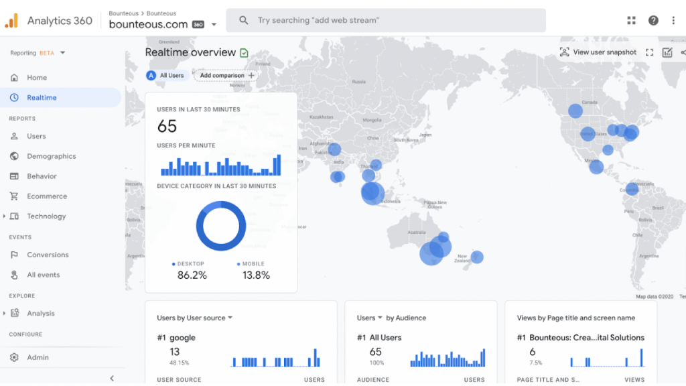
Task: Collapse the sidebar with bottom chevron
Action: point(112,379)
